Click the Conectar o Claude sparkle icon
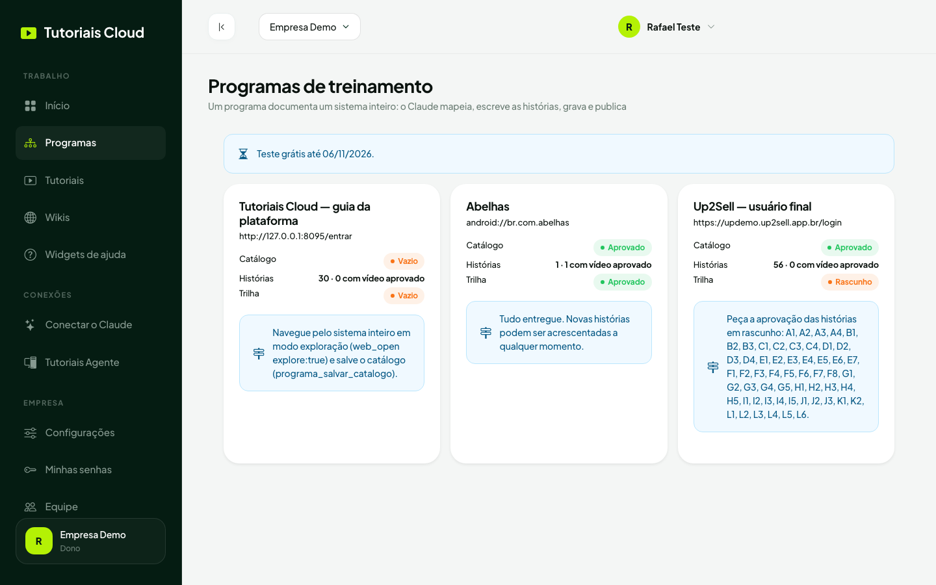The height and width of the screenshot is (585, 936). tap(31, 325)
